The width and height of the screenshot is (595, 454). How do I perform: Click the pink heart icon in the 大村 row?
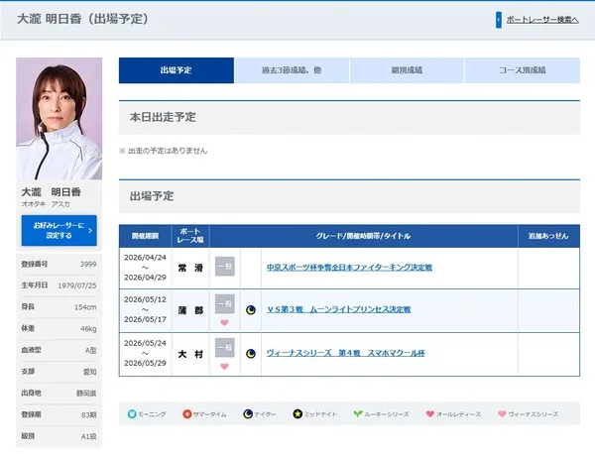click(225, 367)
